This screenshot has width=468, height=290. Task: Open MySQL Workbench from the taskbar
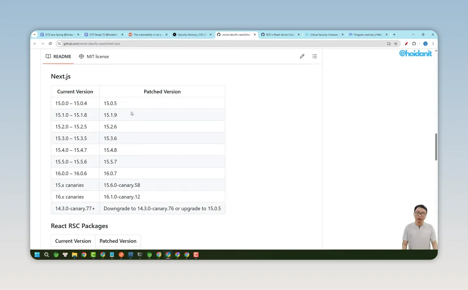pos(131,255)
